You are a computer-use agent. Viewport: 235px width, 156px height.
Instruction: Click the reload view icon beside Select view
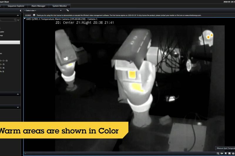click(x=68, y=11)
